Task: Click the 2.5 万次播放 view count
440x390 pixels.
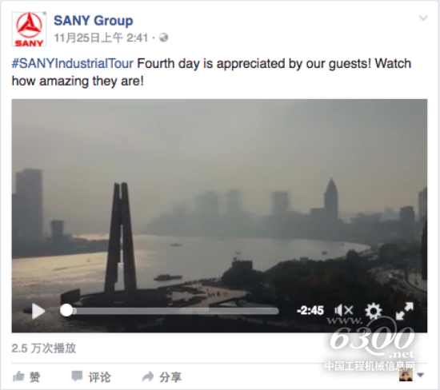Action: point(44,348)
